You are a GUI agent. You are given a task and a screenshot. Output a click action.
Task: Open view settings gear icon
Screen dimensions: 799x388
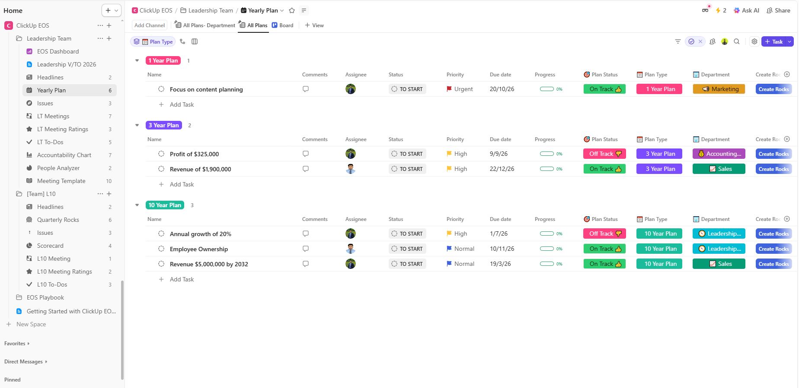(x=754, y=41)
